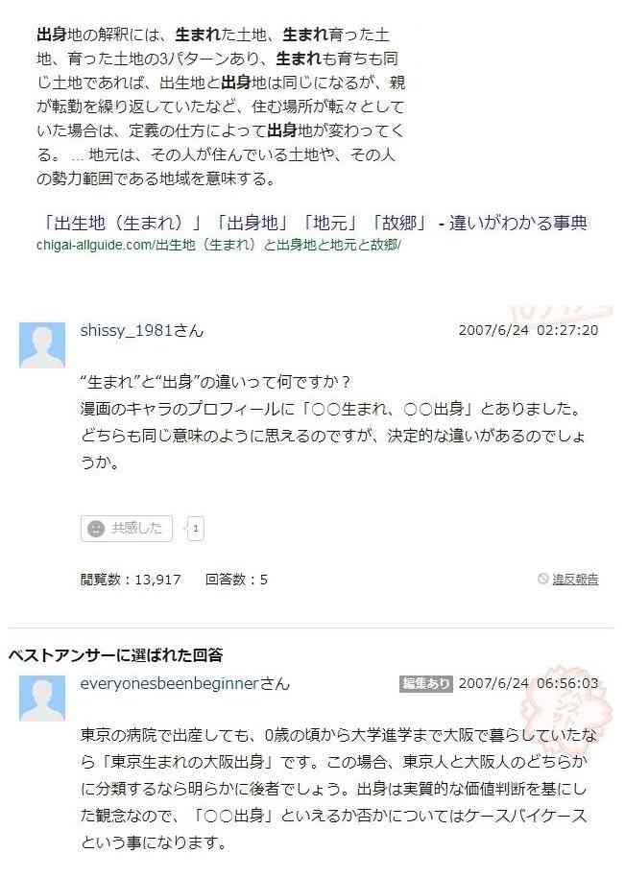This screenshot has height=877, width=625.
Task: Open shissy_1981さん's user profile
Action: click(x=141, y=330)
